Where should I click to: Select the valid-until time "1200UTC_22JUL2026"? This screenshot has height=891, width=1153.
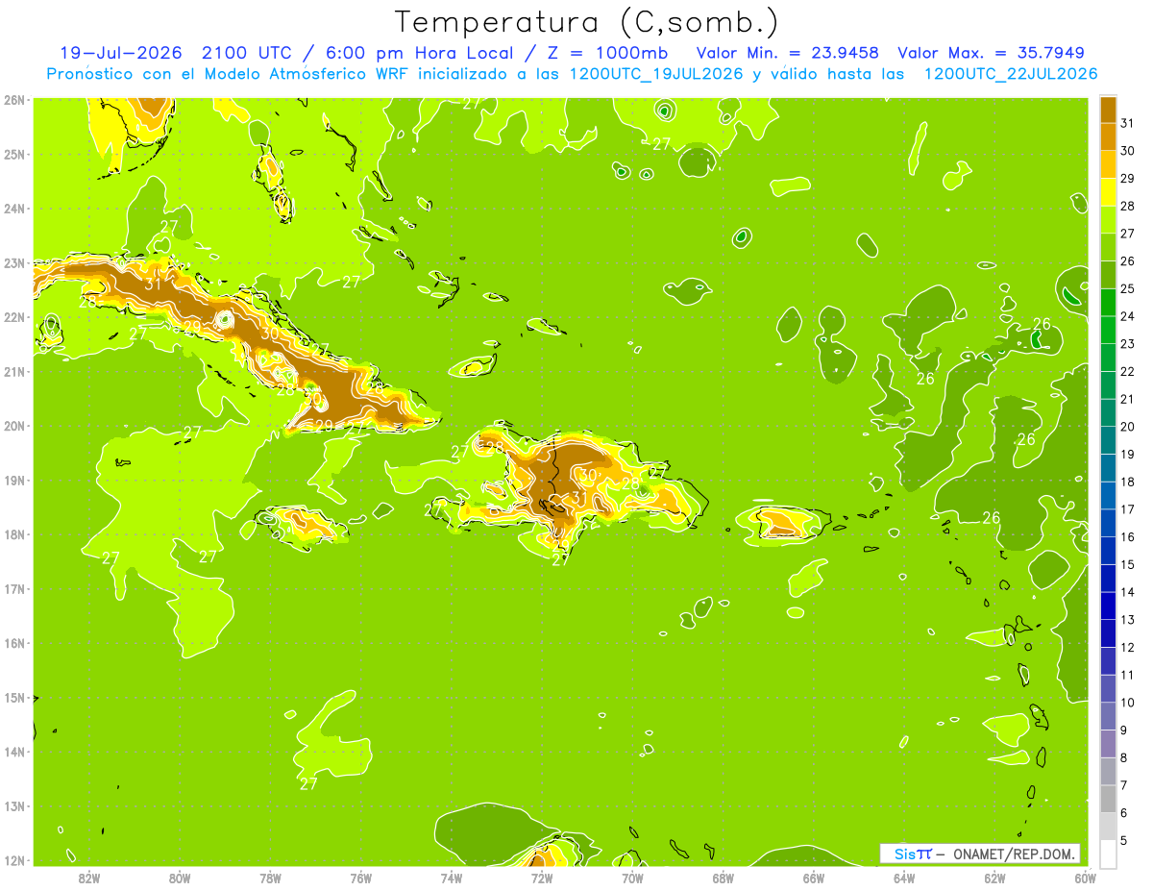1011,74
